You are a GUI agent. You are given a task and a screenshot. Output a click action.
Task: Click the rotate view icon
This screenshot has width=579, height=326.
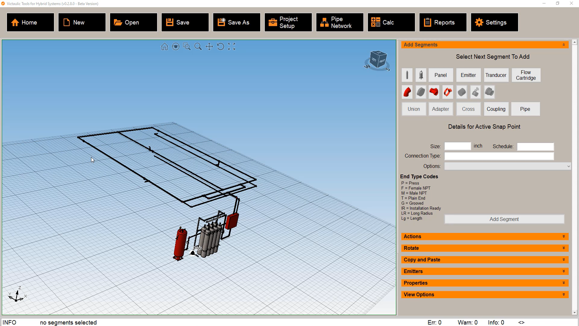tap(220, 47)
